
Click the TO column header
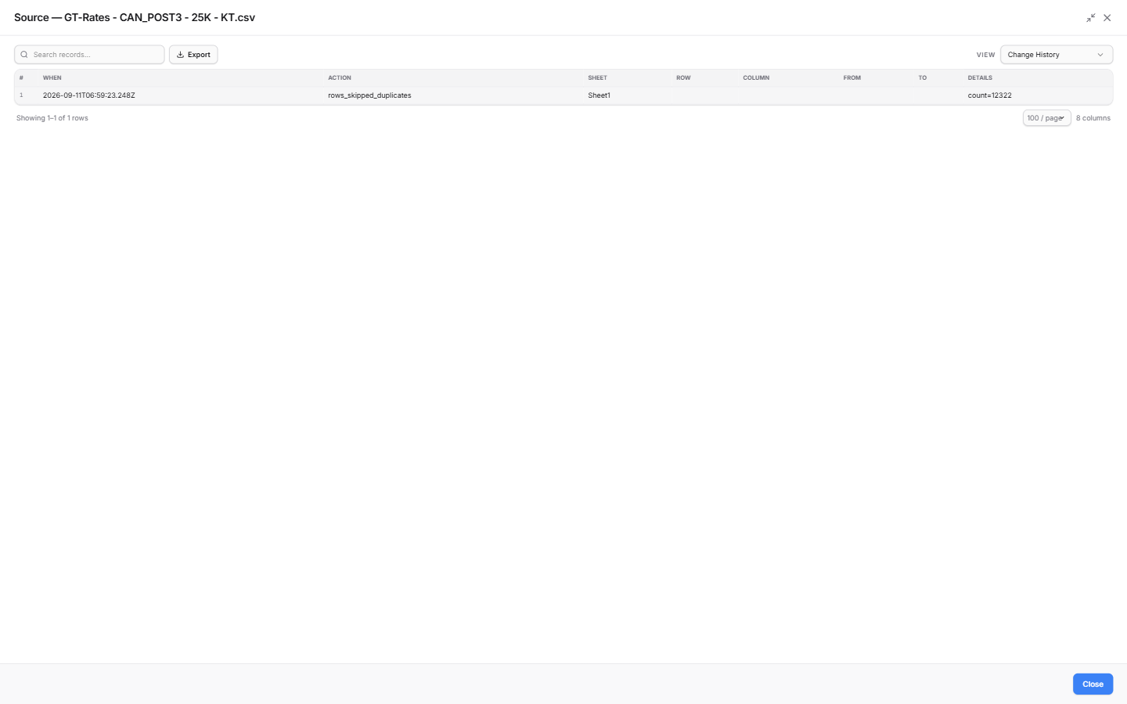tap(922, 78)
